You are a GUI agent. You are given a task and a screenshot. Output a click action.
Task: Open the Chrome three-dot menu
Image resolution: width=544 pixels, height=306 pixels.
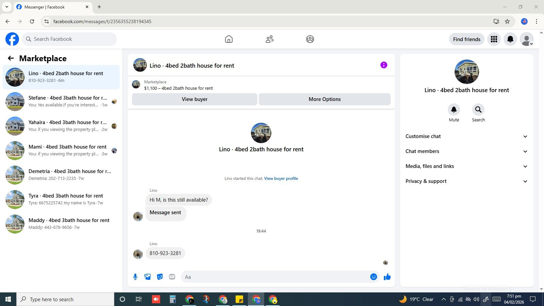(537, 21)
